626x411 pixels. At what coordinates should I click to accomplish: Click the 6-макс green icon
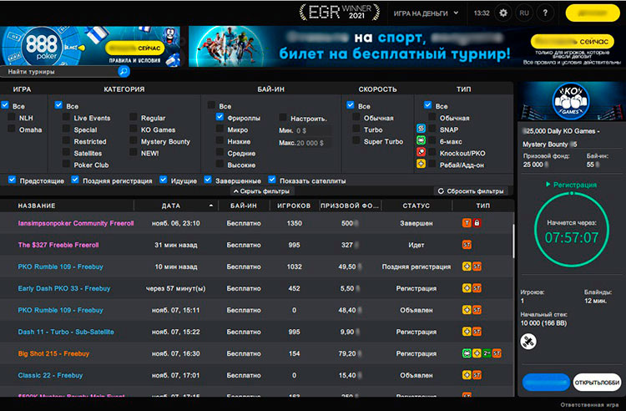421,140
